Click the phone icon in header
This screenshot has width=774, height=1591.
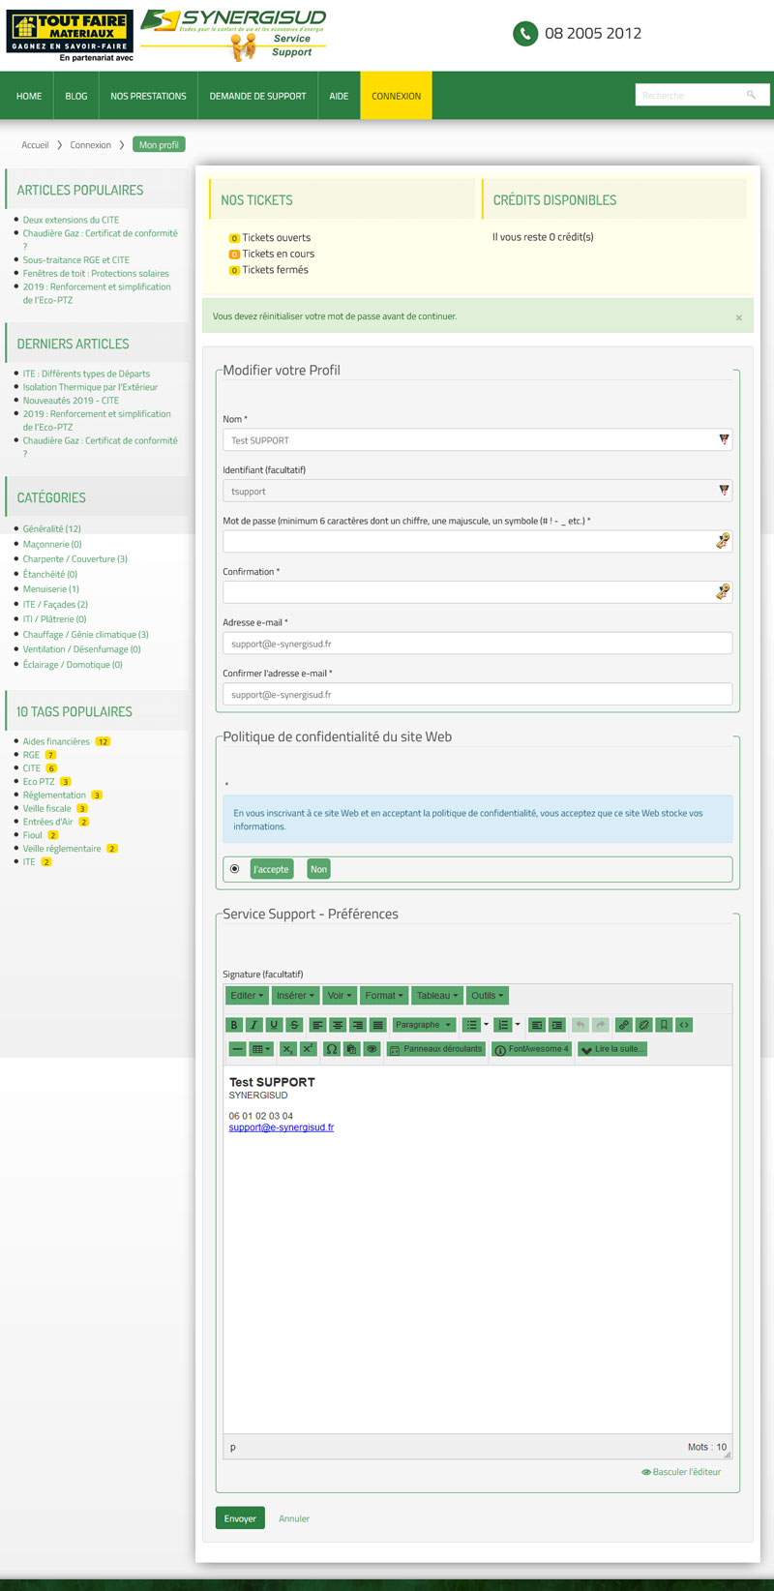524,34
